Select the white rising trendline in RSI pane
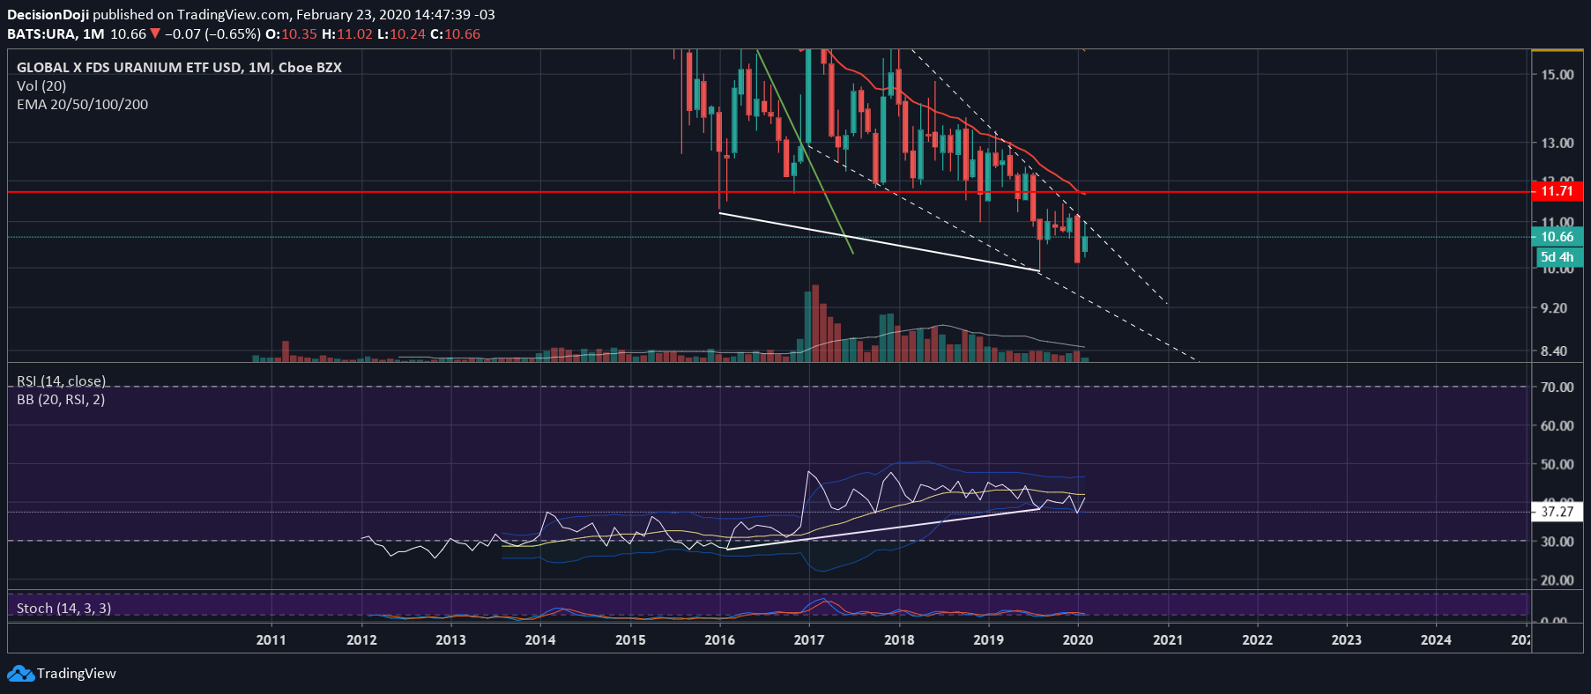1591x694 pixels. (881, 529)
